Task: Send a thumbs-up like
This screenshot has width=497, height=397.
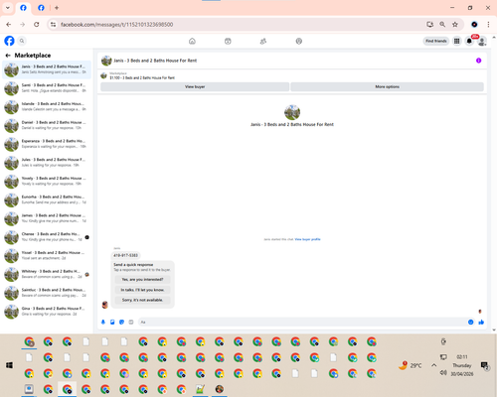Action: pos(481,322)
